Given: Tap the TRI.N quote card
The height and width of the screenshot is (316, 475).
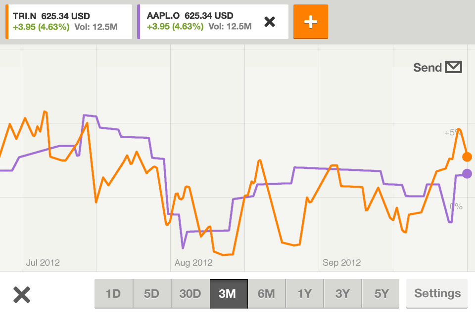Looking at the screenshot, I should click(68, 22).
